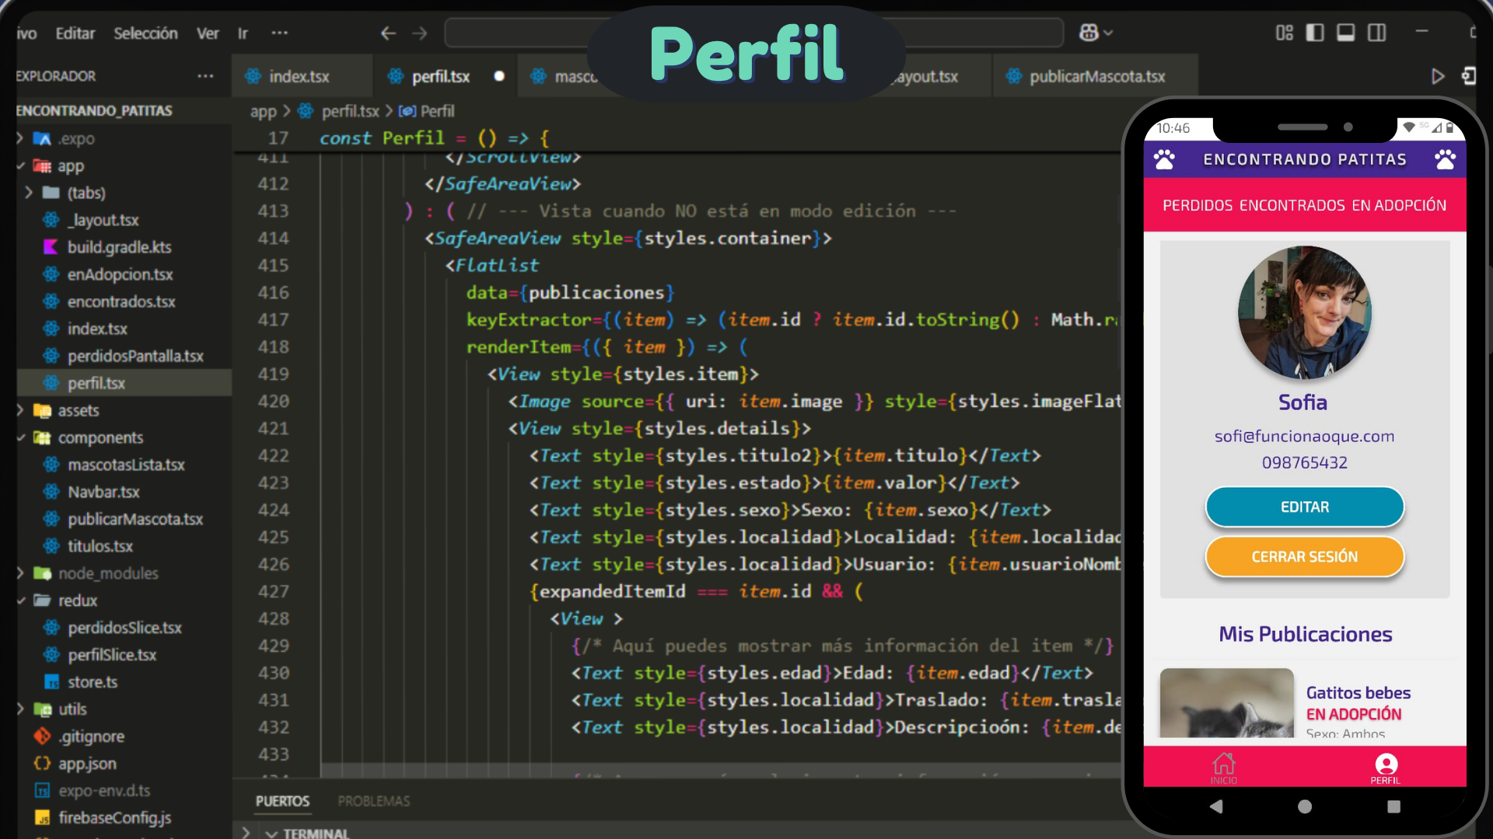Open perfilSlice.tsx in the explorer
1493x839 pixels.
click(112, 655)
